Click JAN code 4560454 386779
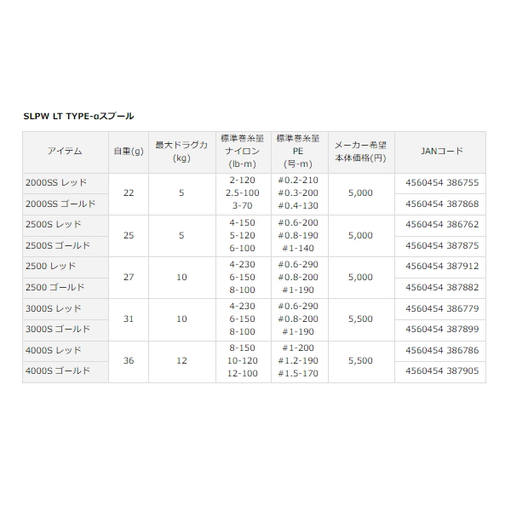This screenshot has height=511, width=511. 442,308
